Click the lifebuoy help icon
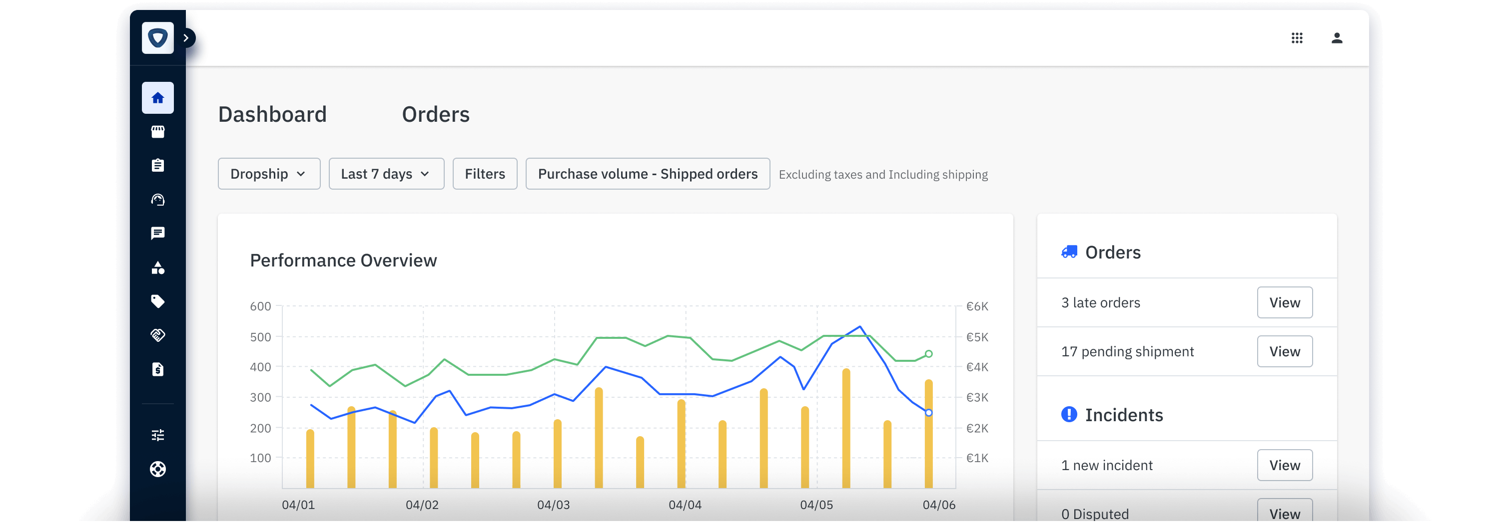This screenshot has height=522, width=1499. 158,469
